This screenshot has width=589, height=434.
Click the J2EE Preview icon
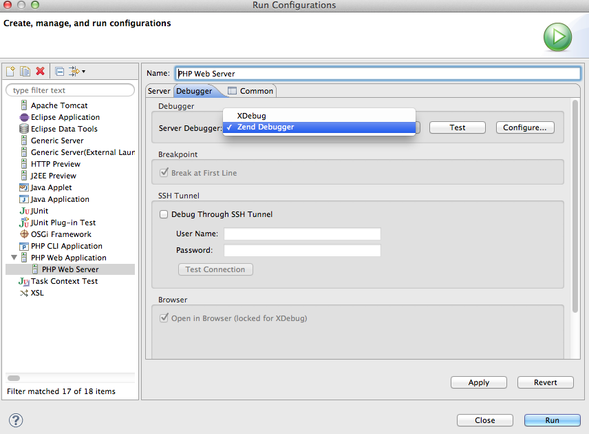point(24,175)
